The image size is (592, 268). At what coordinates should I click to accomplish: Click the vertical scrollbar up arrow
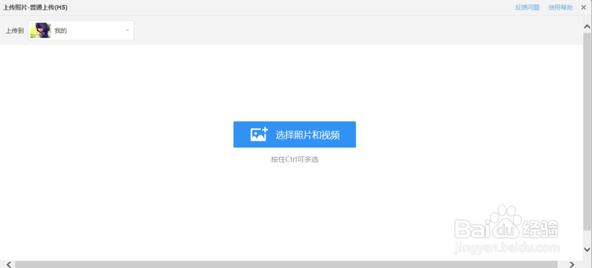tap(587, 27)
